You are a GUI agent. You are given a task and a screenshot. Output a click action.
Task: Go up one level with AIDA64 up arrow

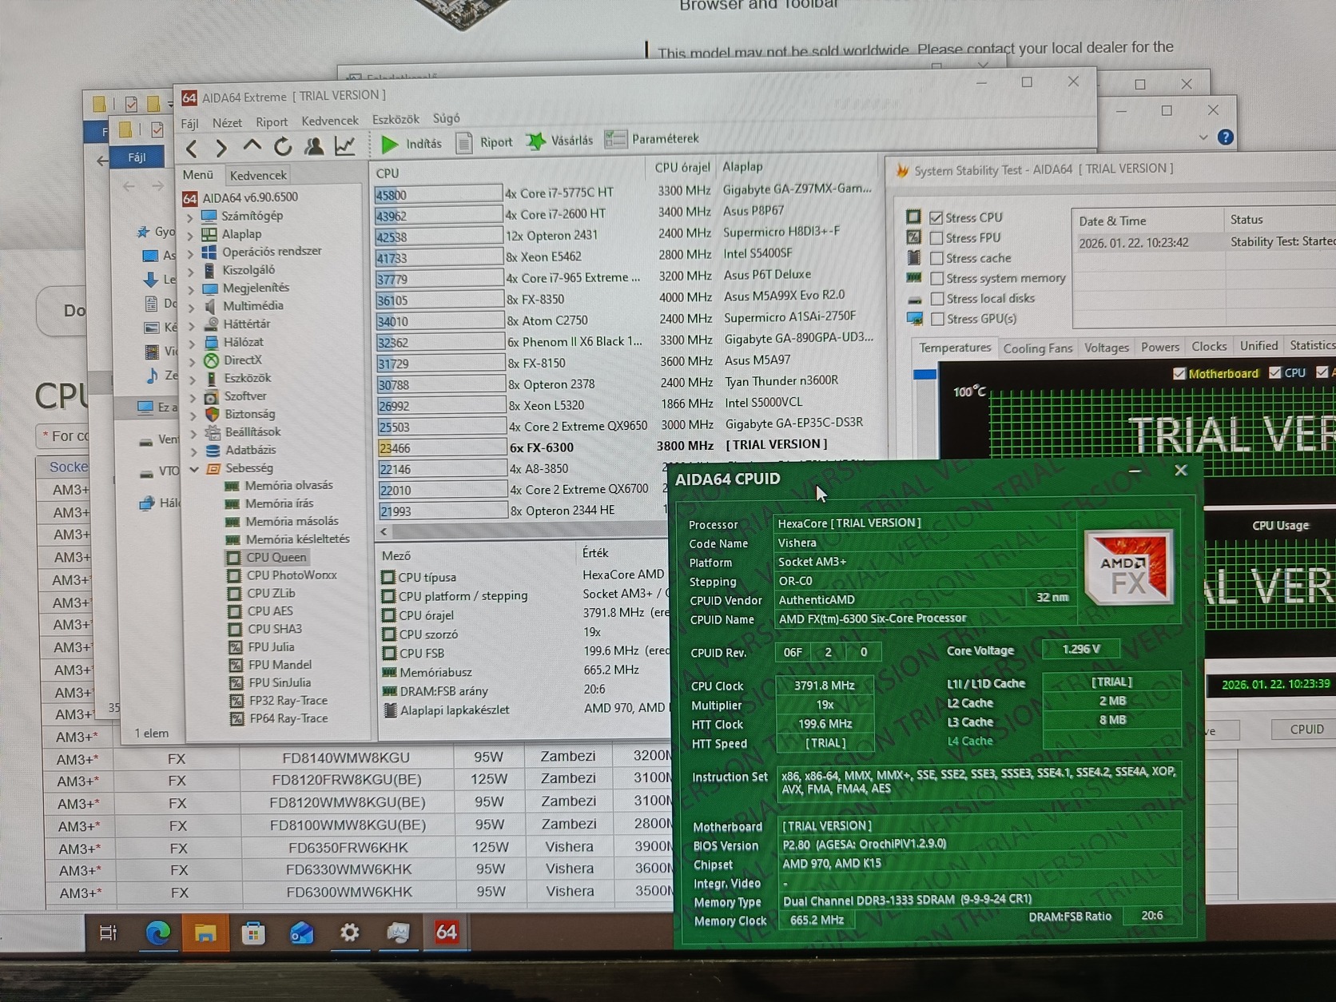(252, 146)
